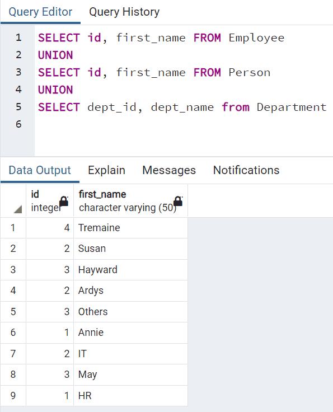Select result row number 9
This screenshot has width=333, height=412.
[x=13, y=396]
